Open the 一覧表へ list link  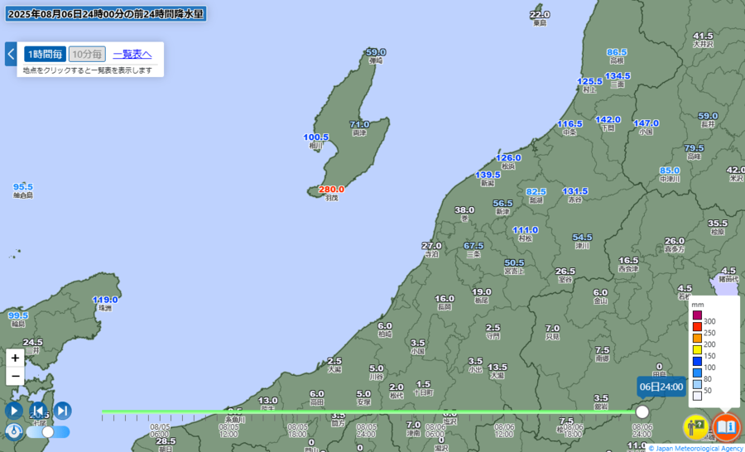[132, 54]
